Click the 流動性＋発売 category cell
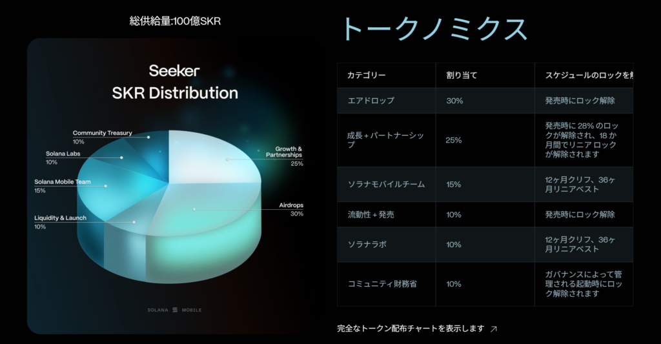661x344 pixels. (x=371, y=214)
